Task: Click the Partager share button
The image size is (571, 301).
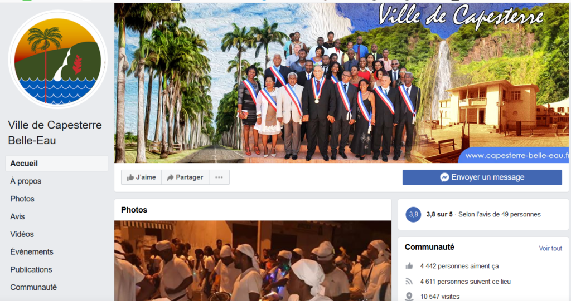Action: [x=185, y=177]
